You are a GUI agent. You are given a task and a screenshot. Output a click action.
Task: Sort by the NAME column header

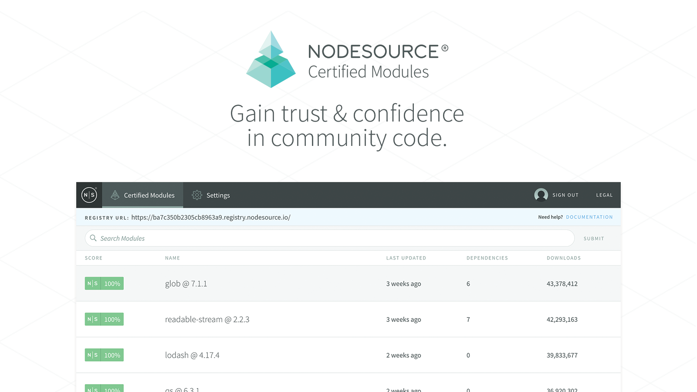pos(173,258)
